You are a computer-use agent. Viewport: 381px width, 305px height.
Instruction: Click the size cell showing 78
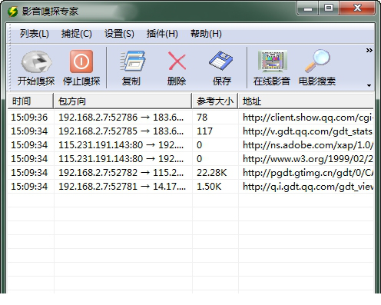click(x=215, y=118)
